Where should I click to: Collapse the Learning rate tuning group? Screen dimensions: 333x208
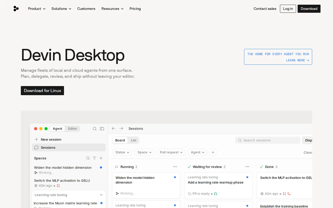[101, 195]
